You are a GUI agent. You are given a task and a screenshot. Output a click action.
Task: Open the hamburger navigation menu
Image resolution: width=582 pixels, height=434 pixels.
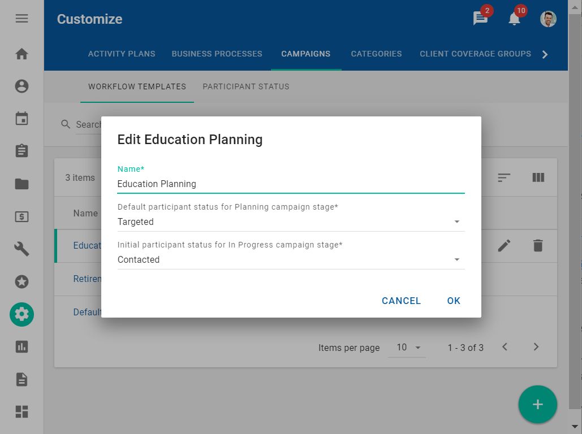21,19
